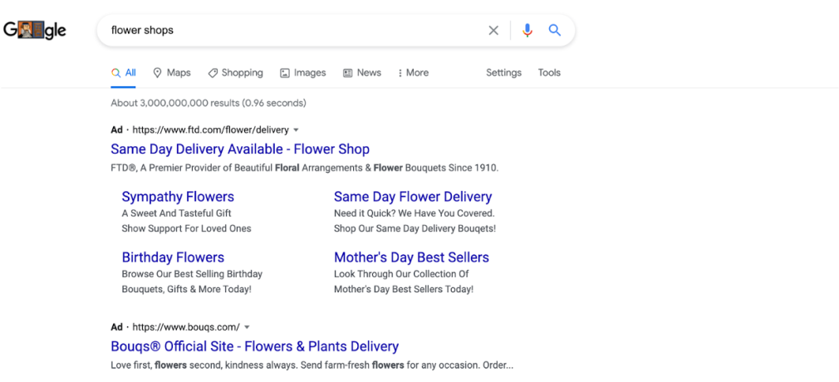This screenshot has height=382, width=839.
Task: Open the Images results tab
Action: [303, 73]
